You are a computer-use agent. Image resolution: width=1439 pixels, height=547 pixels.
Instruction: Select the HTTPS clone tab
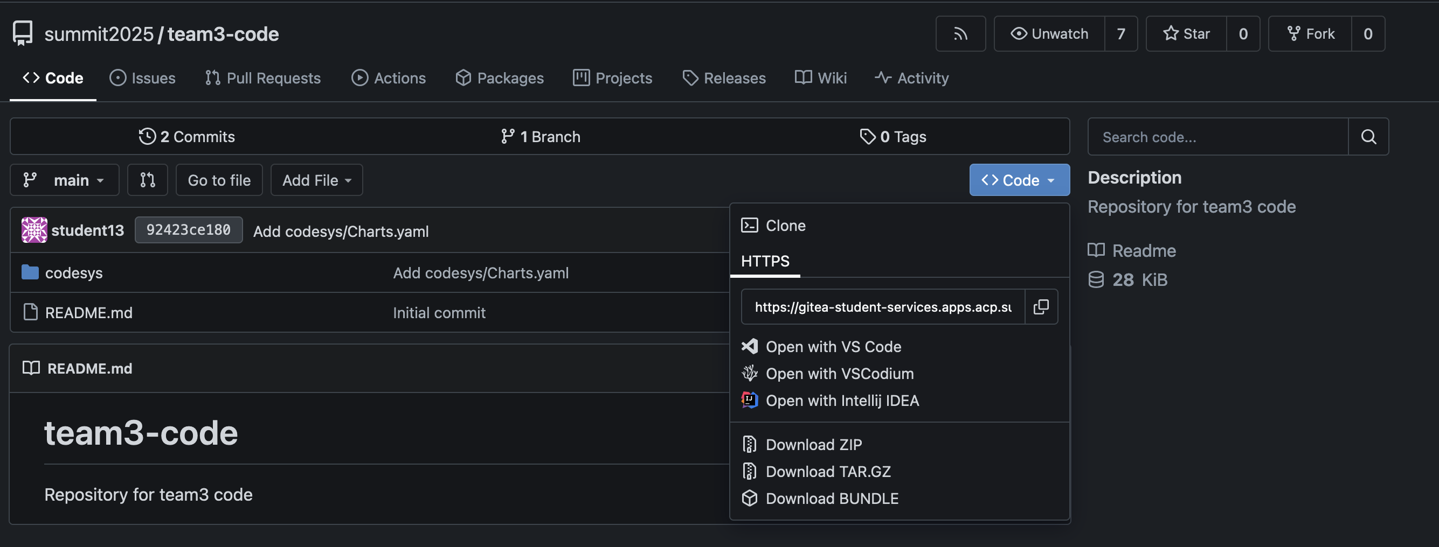pyautogui.click(x=765, y=261)
